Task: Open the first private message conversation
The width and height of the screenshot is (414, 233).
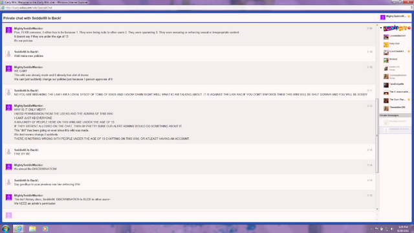Action: point(395,122)
